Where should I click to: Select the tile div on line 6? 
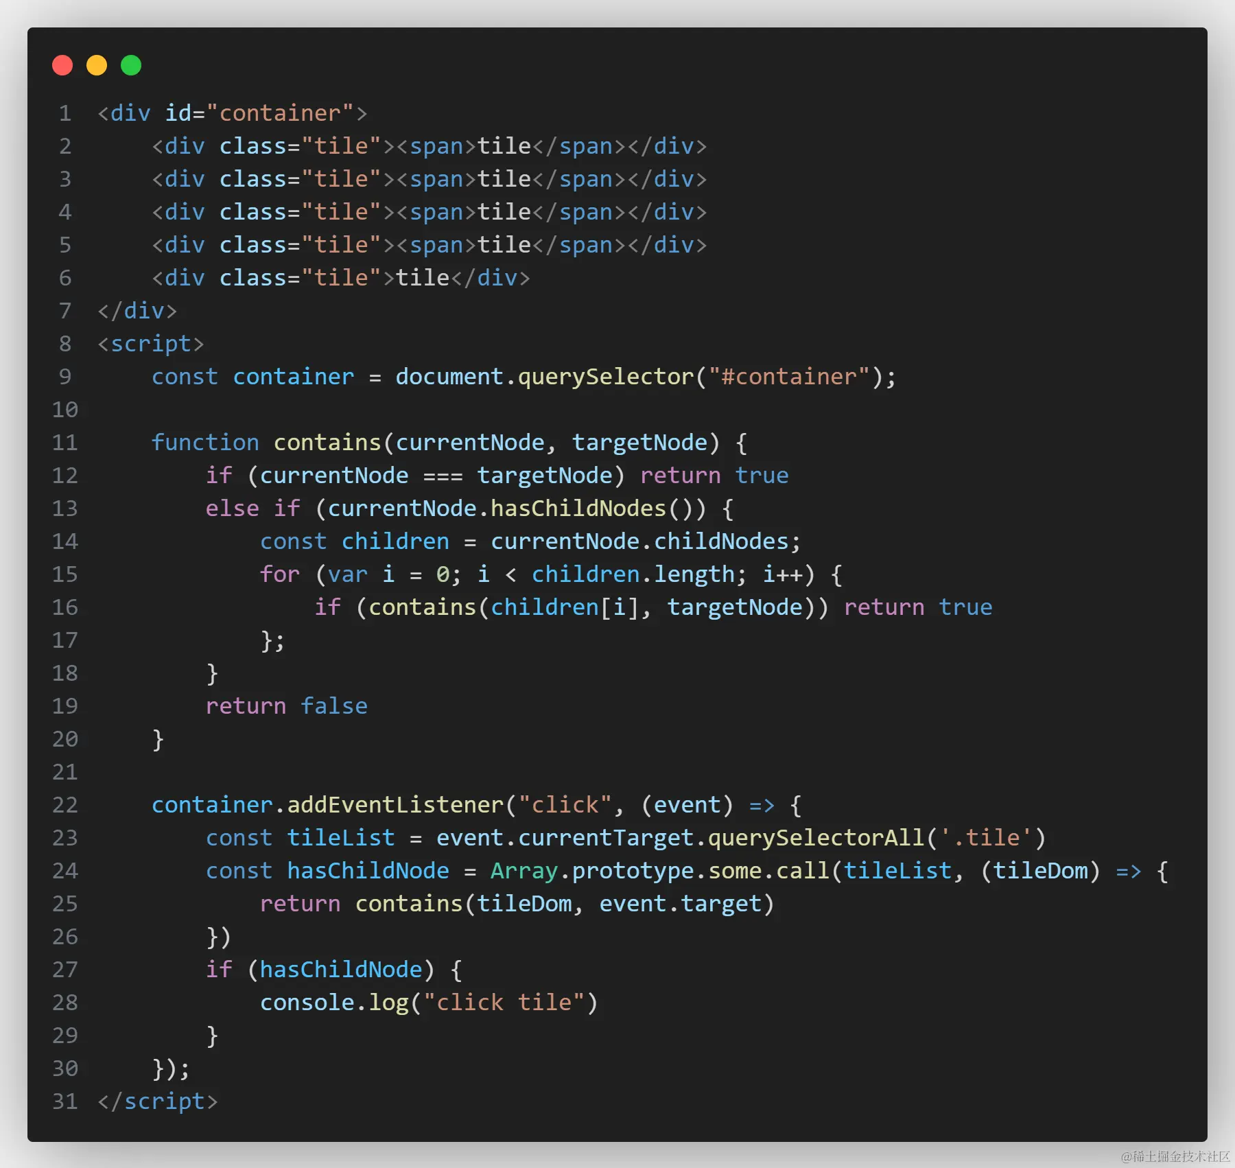coord(341,278)
